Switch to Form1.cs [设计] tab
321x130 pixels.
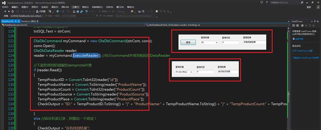point(30,21)
